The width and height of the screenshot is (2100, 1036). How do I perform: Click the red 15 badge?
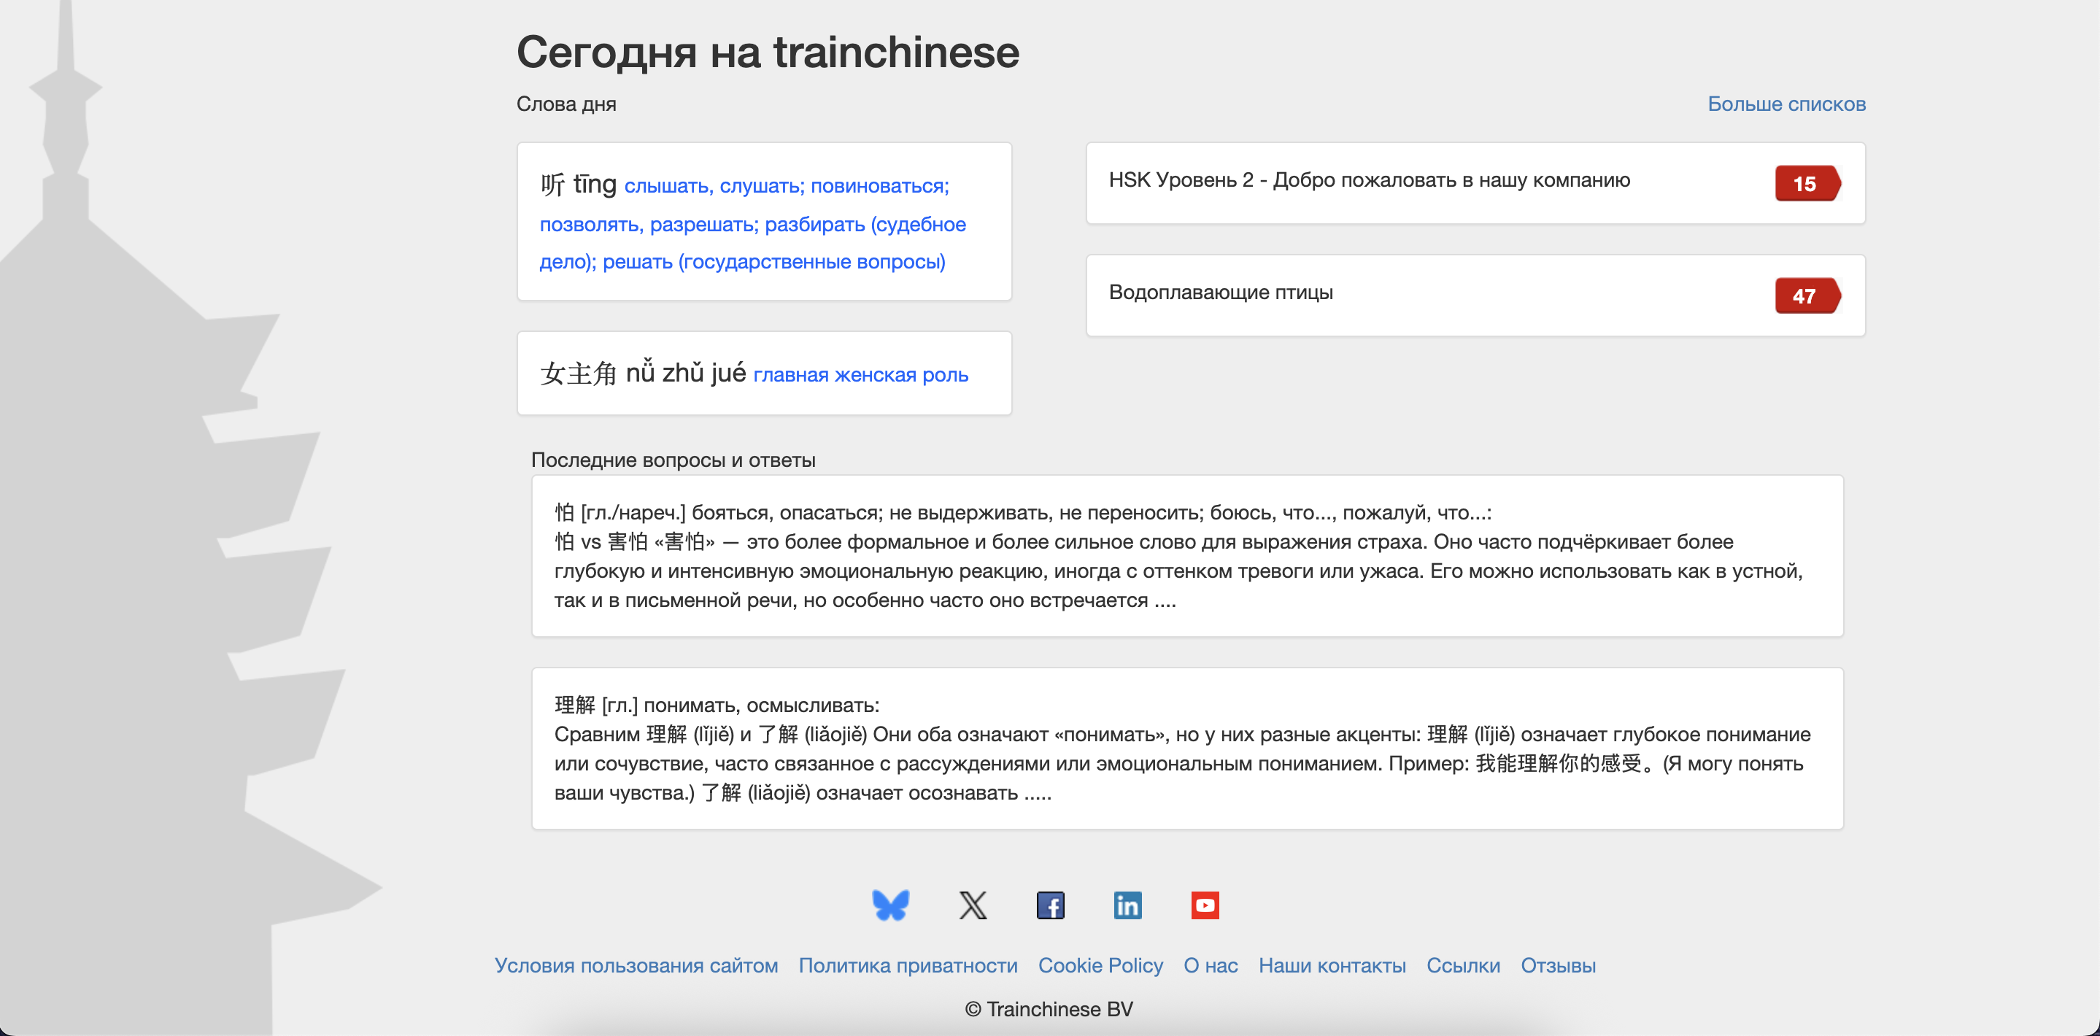pos(1807,183)
